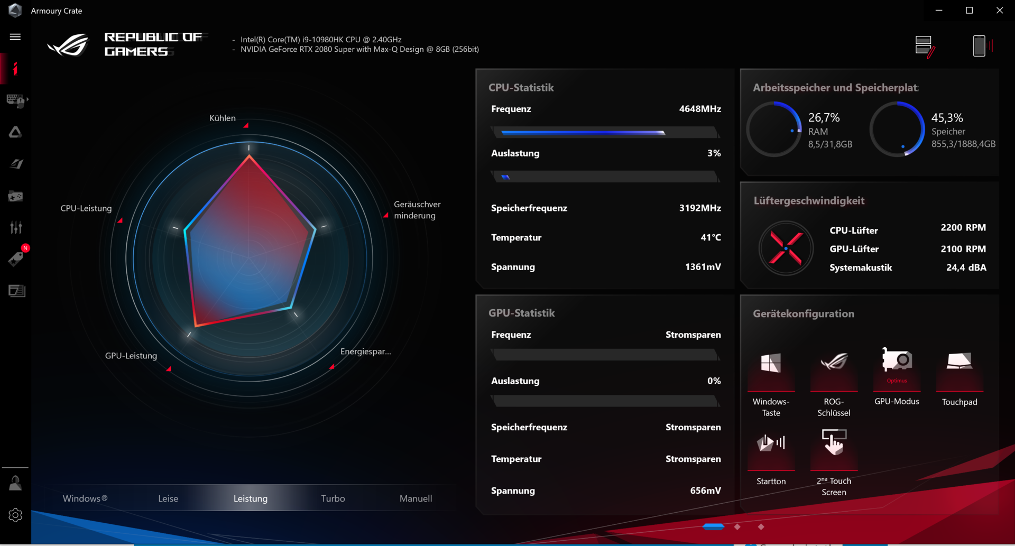Open the user profile icon
The image size is (1015, 546).
[x=15, y=483]
